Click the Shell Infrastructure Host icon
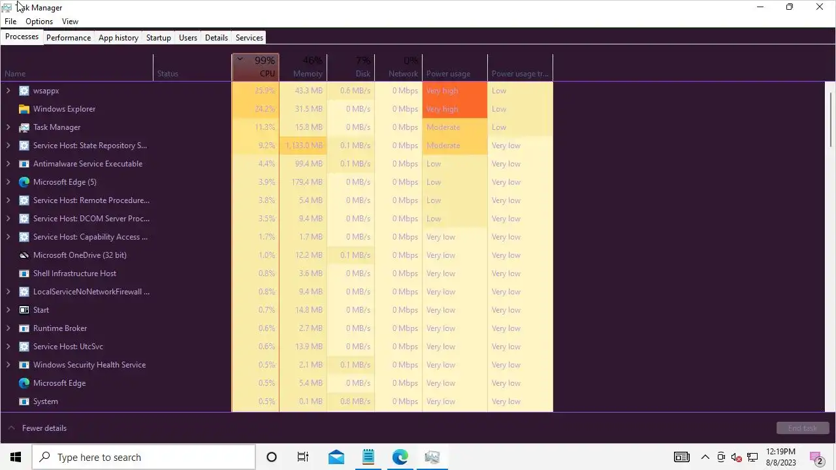 point(24,274)
